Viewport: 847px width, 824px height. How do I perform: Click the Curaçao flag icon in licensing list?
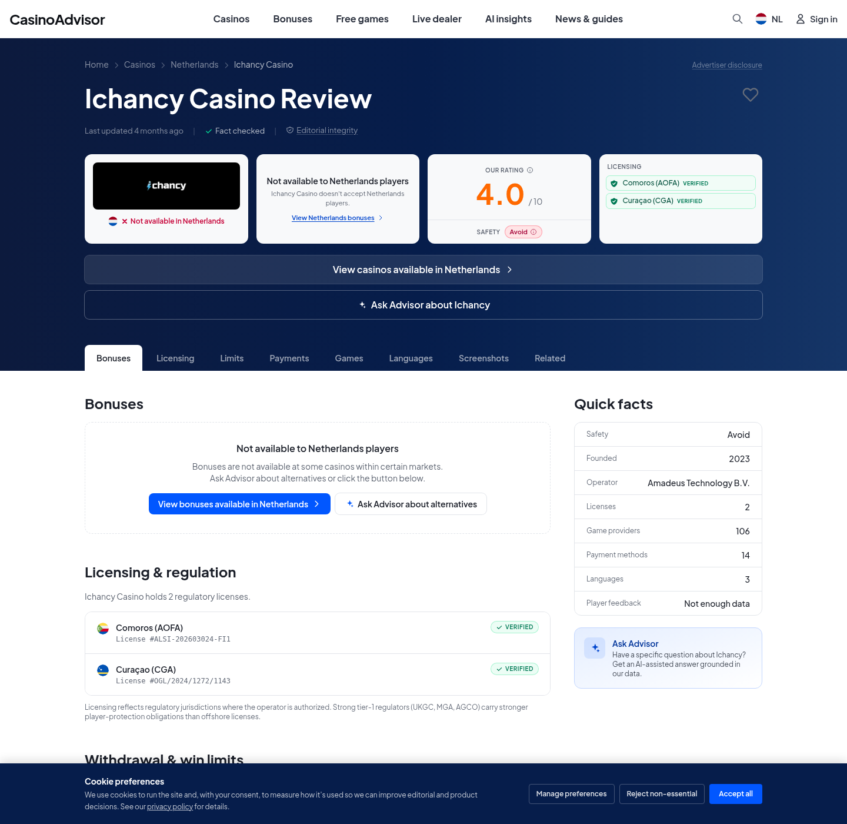coord(103,670)
